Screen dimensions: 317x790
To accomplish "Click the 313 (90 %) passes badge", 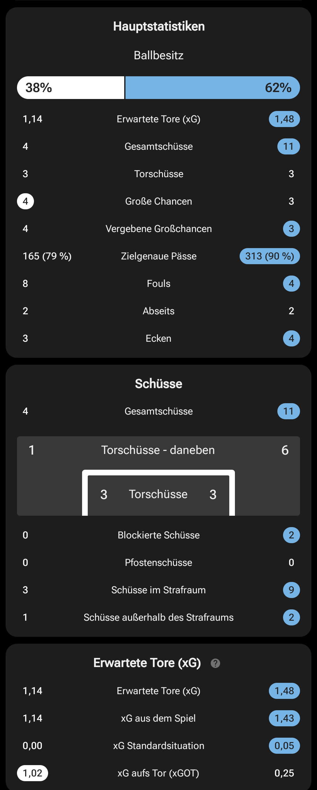I will coord(270,256).
